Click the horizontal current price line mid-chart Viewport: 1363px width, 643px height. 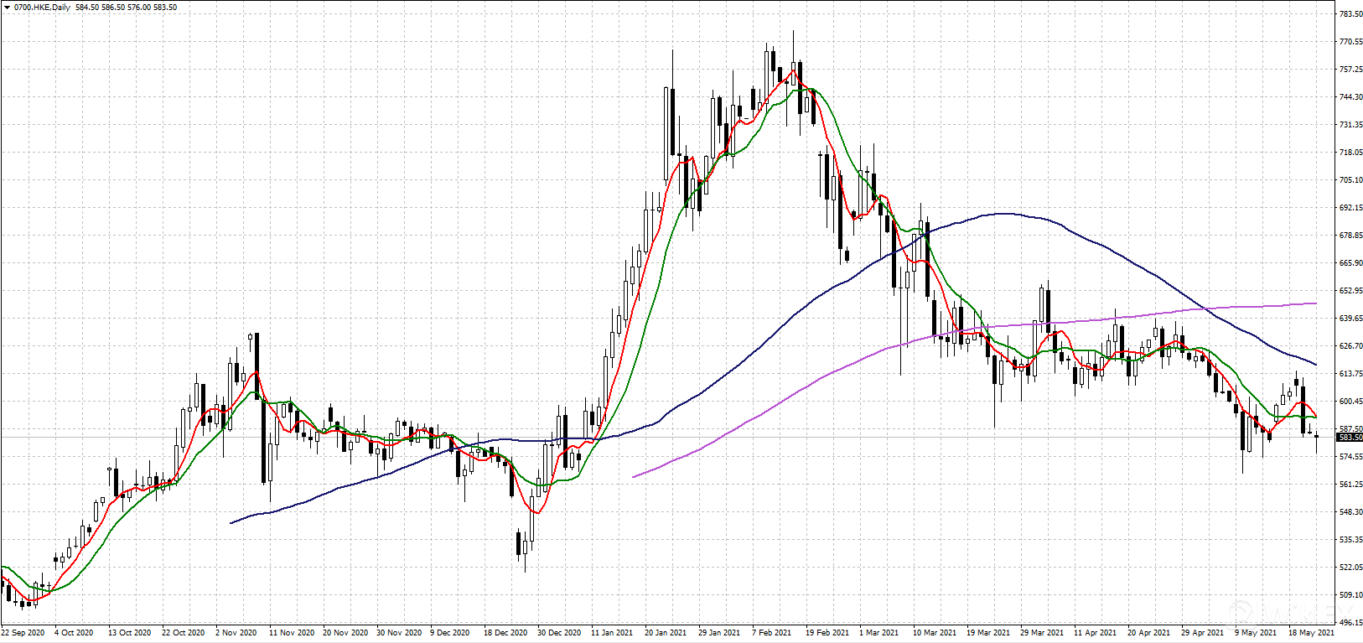point(671,437)
